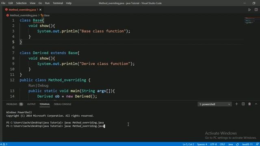Image resolution: width=260 pixels, height=146 pixels.
Task: Select language mode Java in status bar
Action: [230, 144]
